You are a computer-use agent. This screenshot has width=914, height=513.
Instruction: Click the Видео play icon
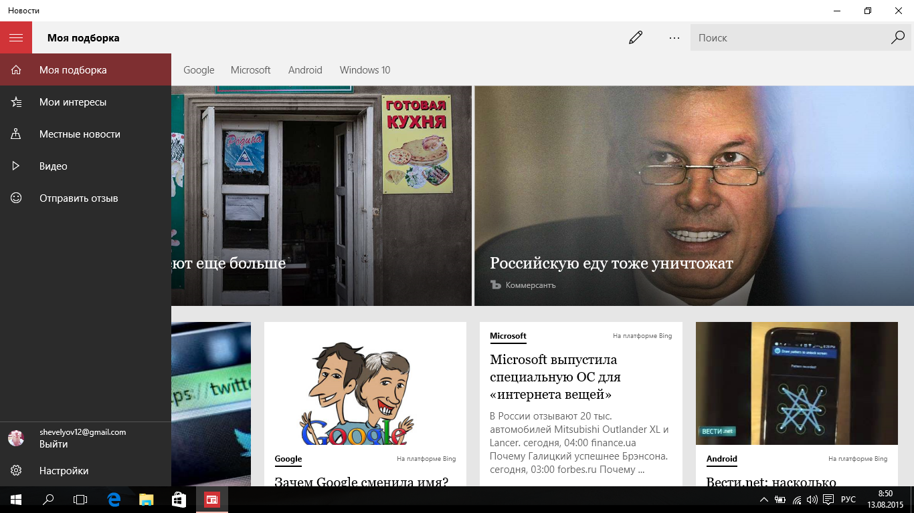[x=16, y=166]
